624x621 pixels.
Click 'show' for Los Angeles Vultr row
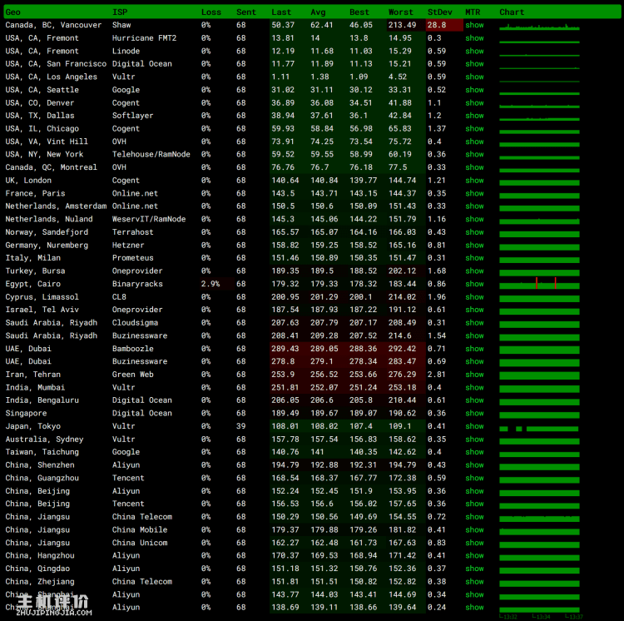coord(474,77)
